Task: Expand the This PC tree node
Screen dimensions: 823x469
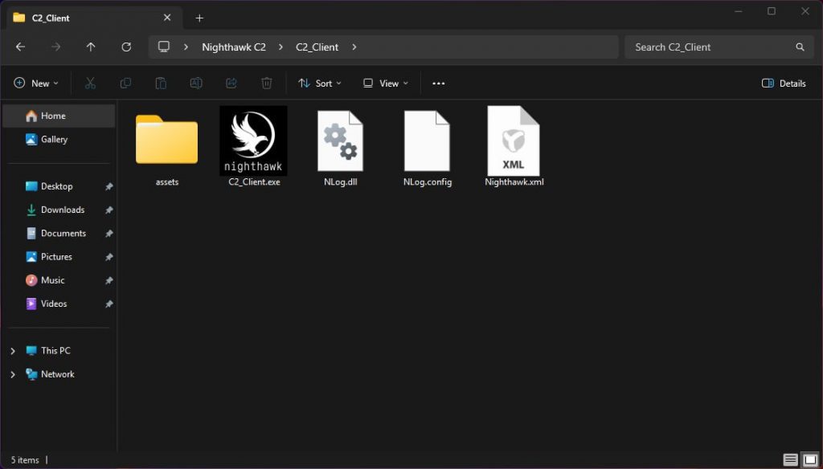Action: tap(12, 351)
